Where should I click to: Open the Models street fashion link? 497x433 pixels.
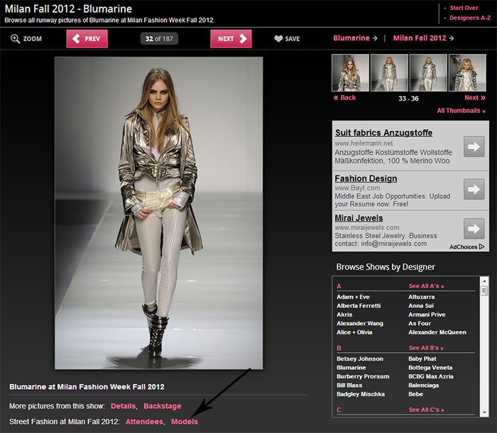[185, 422]
